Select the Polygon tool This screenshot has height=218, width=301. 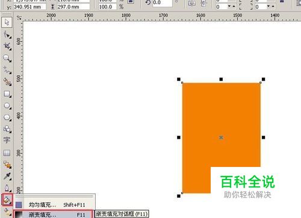(7, 117)
